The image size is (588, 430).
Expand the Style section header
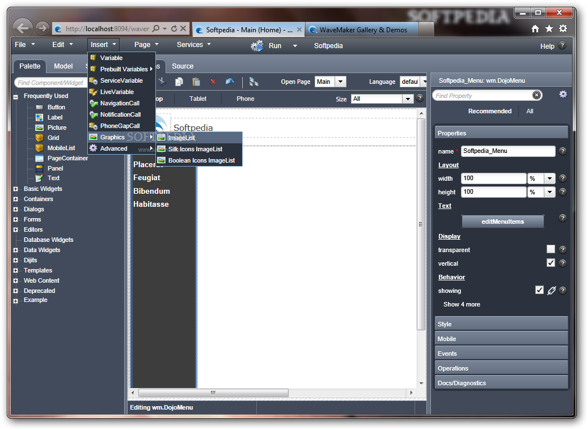click(x=501, y=324)
